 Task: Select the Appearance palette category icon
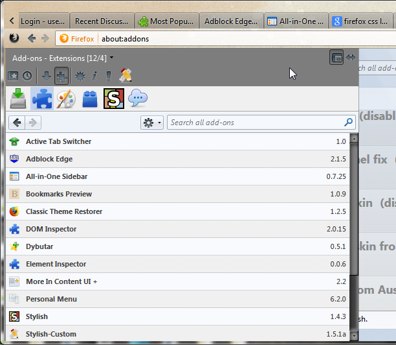65,99
